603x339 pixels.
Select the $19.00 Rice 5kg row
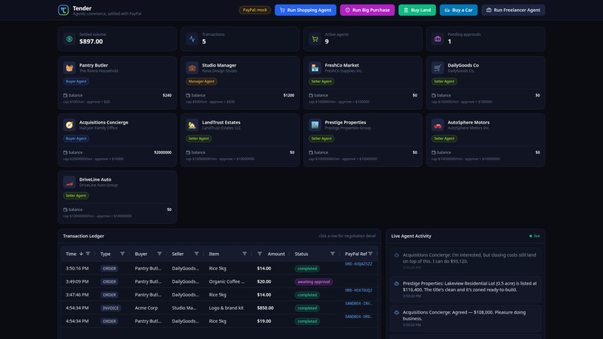click(218, 321)
